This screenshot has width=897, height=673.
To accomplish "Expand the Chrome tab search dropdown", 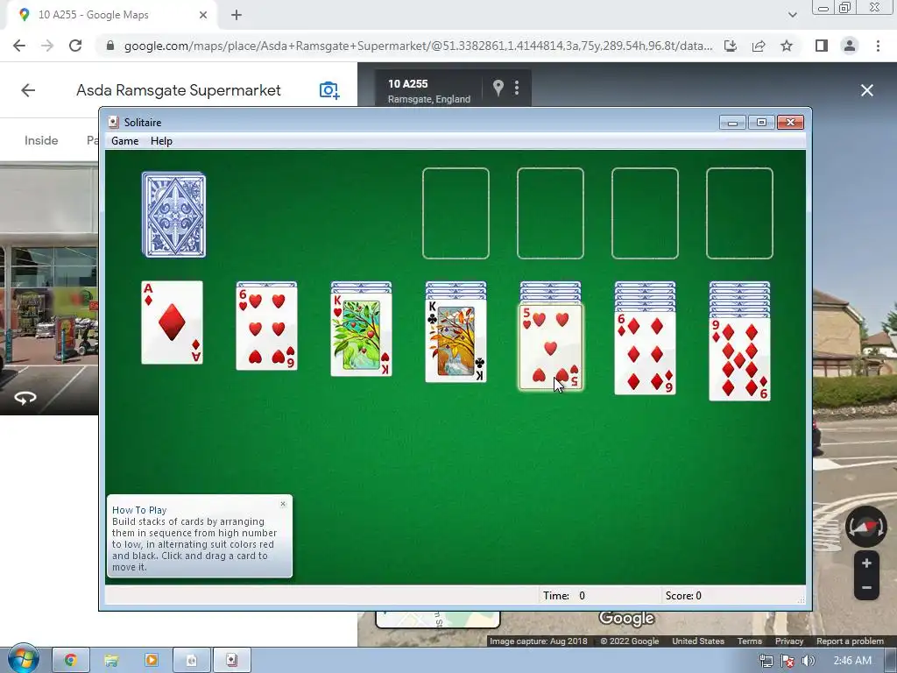I will click(792, 15).
